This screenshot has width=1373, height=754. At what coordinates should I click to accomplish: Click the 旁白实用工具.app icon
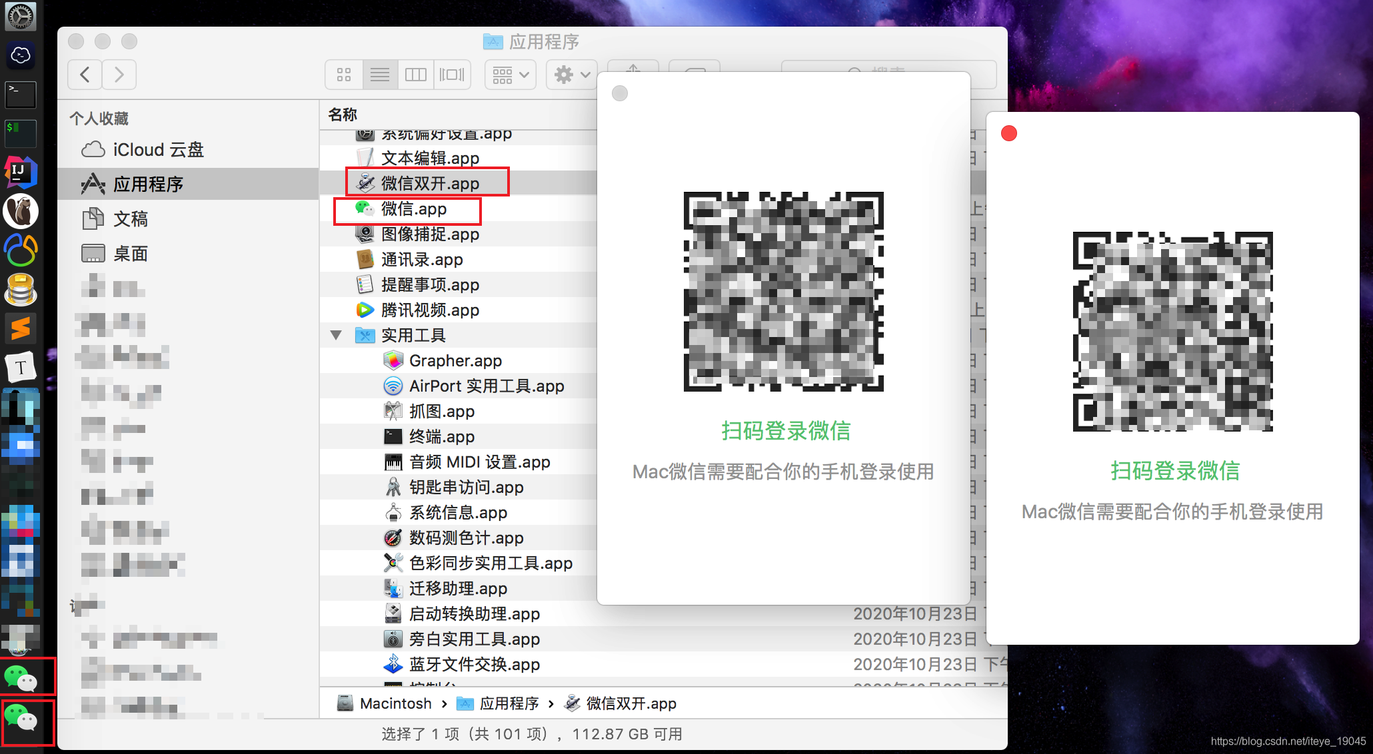(393, 639)
